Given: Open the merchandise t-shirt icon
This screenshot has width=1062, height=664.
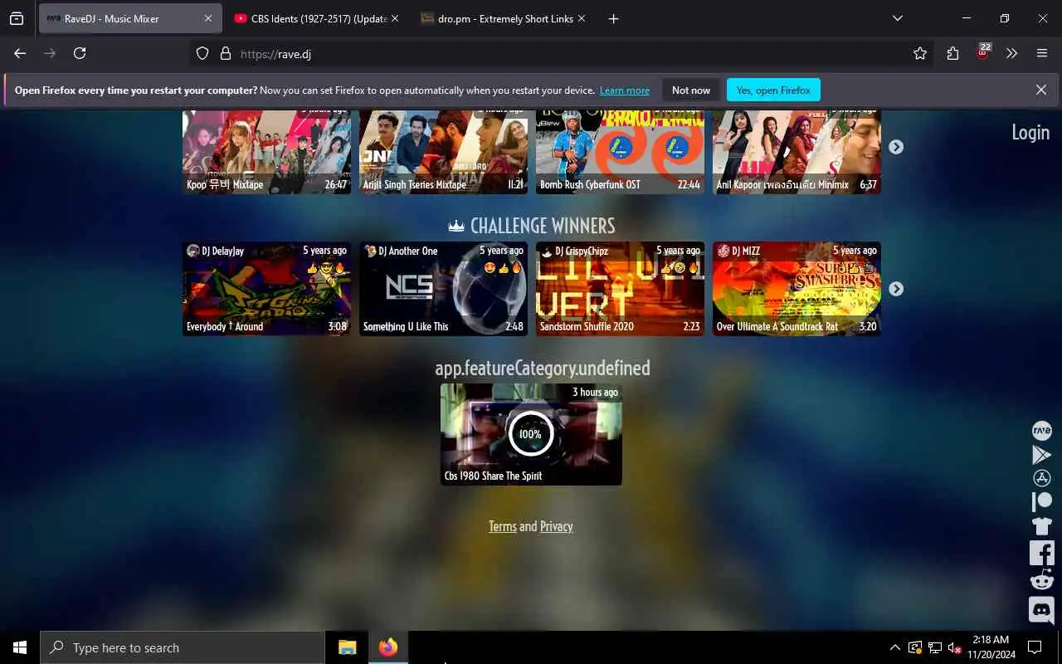Looking at the screenshot, I should pyautogui.click(x=1041, y=525).
